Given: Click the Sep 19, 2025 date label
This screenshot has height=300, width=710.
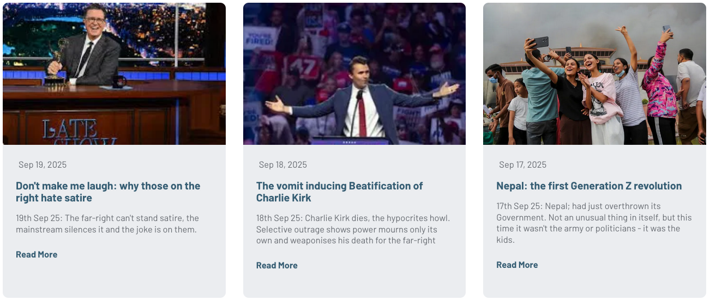Looking at the screenshot, I should point(43,164).
